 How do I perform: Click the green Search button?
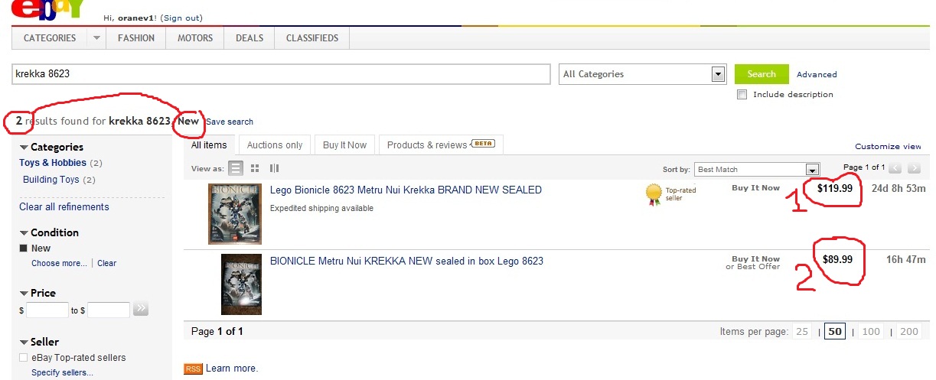pyautogui.click(x=762, y=74)
